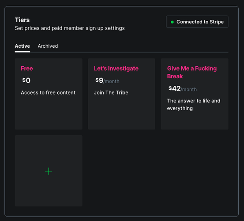Click The answer to life description
Viewport: 244px width, 221px height.
pyautogui.click(x=194, y=104)
